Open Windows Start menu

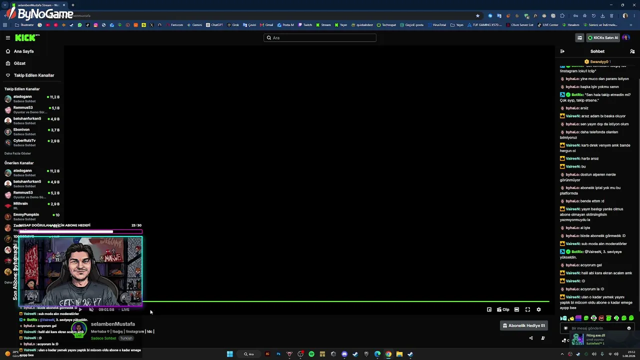[x=230, y=354]
